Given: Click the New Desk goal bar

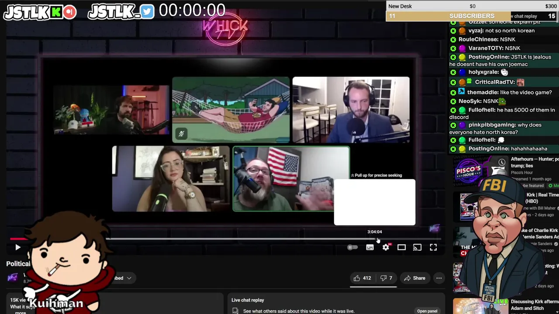Looking at the screenshot, I should pyautogui.click(x=473, y=6).
